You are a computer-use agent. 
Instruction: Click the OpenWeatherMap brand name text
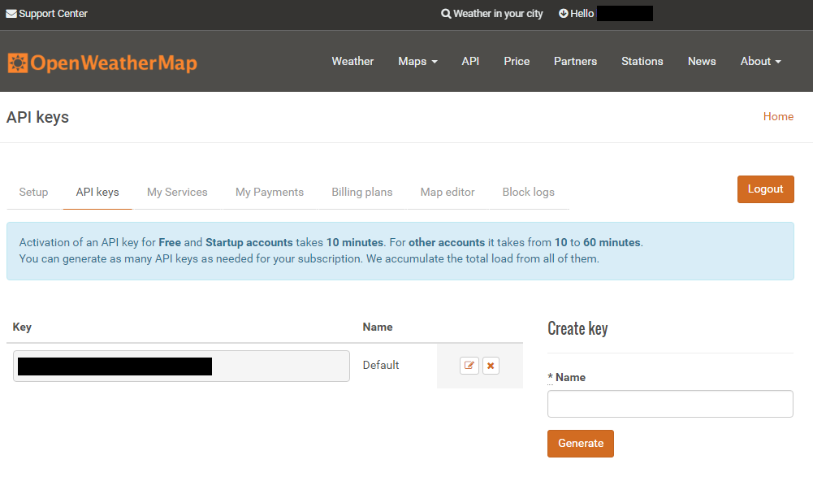(114, 63)
